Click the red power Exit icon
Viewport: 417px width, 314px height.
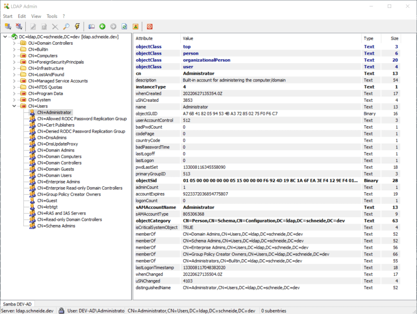pyautogui.click(x=149, y=26)
